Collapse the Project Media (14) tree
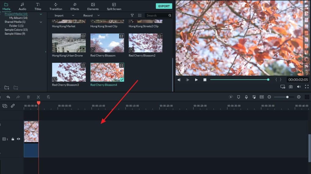The width and height of the screenshot is (311, 174). (41, 14)
